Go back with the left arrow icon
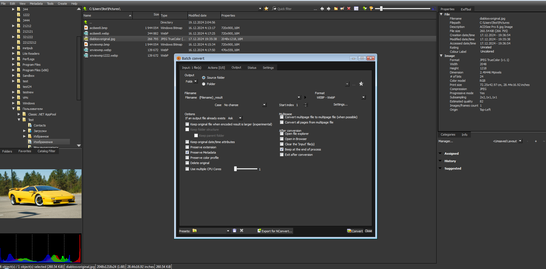Viewport: 546px width, 269px height. 322,9
